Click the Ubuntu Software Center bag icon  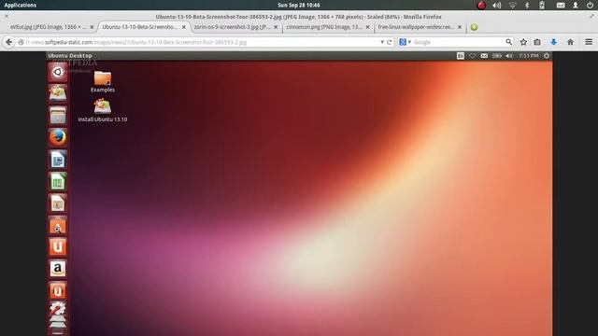point(58,225)
